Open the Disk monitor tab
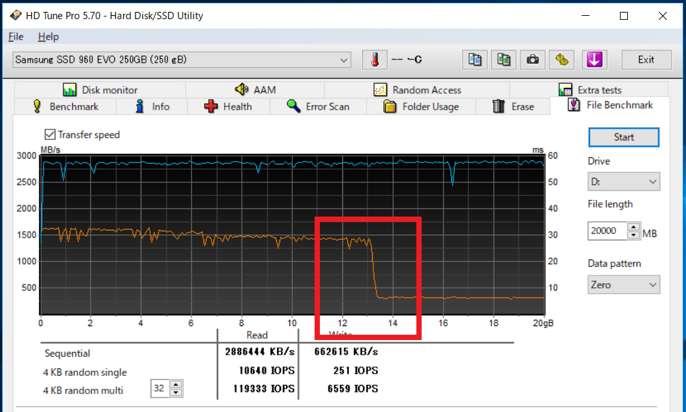 [100, 90]
